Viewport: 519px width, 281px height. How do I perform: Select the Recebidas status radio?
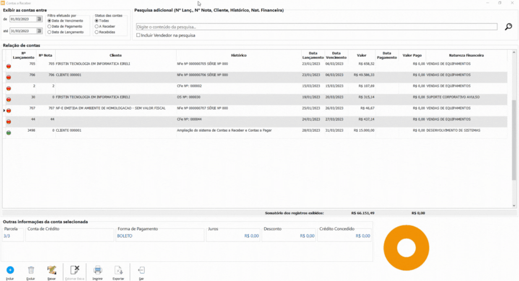point(97,32)
